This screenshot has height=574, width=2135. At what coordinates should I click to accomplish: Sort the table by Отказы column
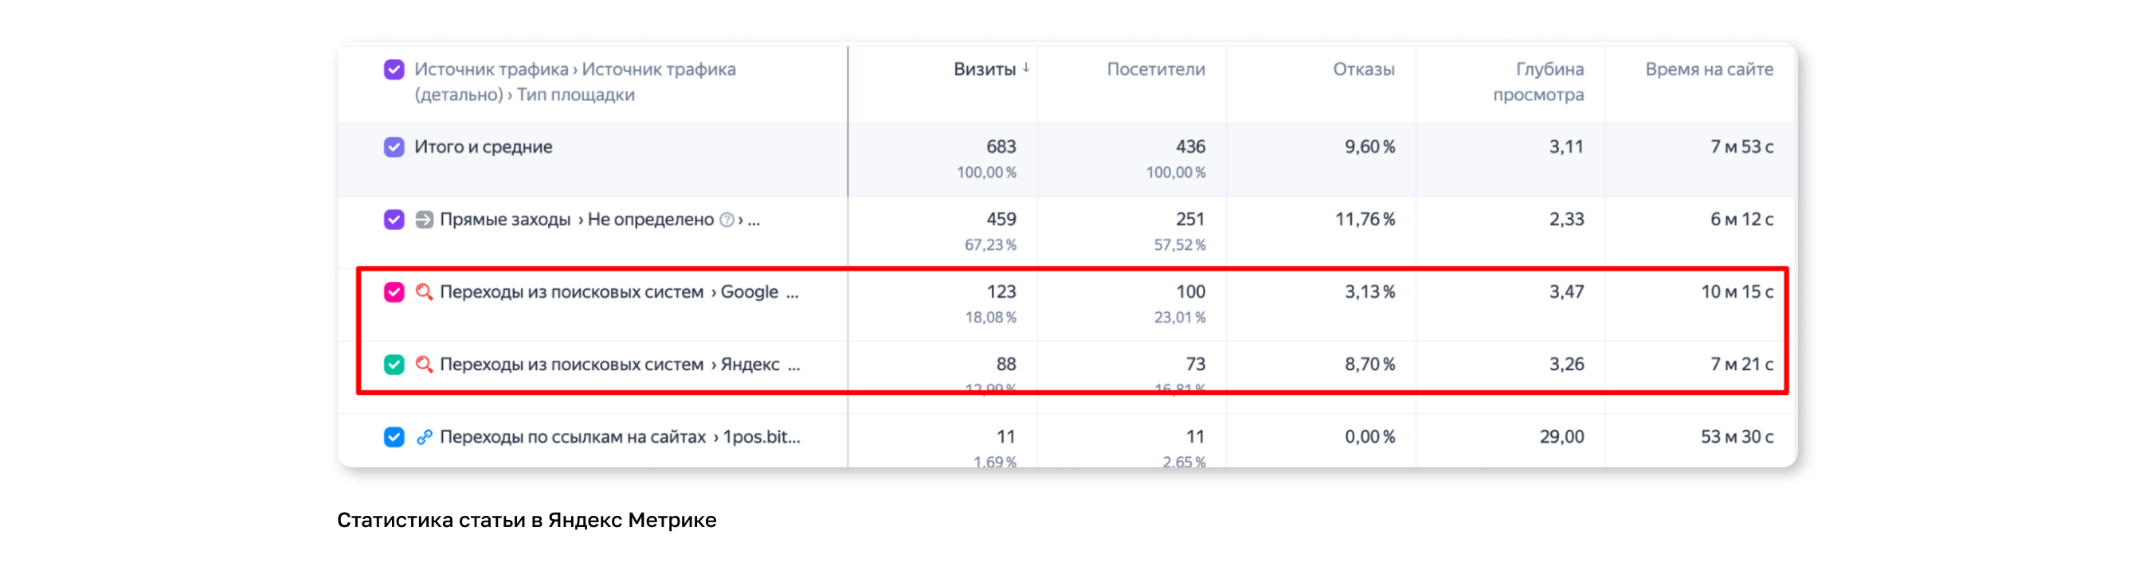(x=1363, y=69)
